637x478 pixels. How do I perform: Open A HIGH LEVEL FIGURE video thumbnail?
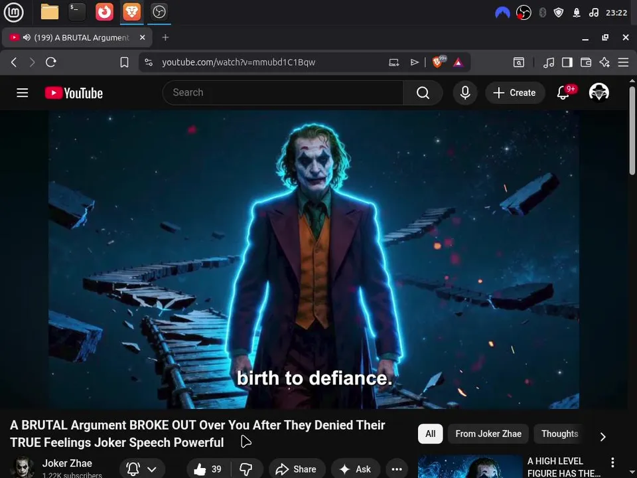click(x=470, y=467)
